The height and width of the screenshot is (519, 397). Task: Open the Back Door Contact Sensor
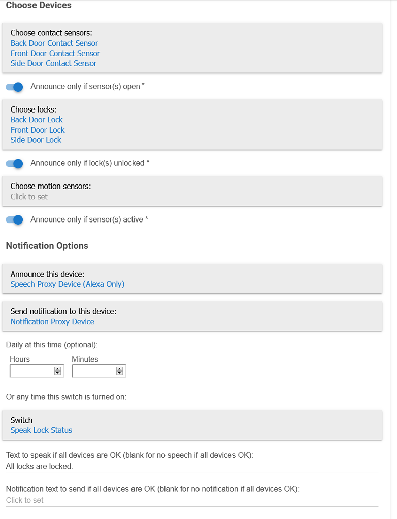click(54, 43)
